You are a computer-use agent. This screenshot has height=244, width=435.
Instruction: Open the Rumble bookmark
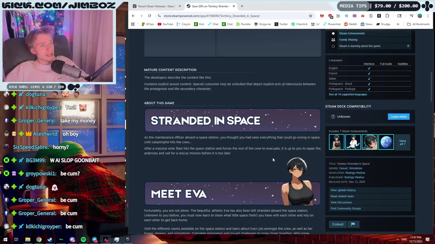click(x=243, y=24)
